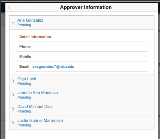This screenshot has width=160, height=139.
Task: Click Pending status under Olga Loch
Action: click(x=24, y=84)
